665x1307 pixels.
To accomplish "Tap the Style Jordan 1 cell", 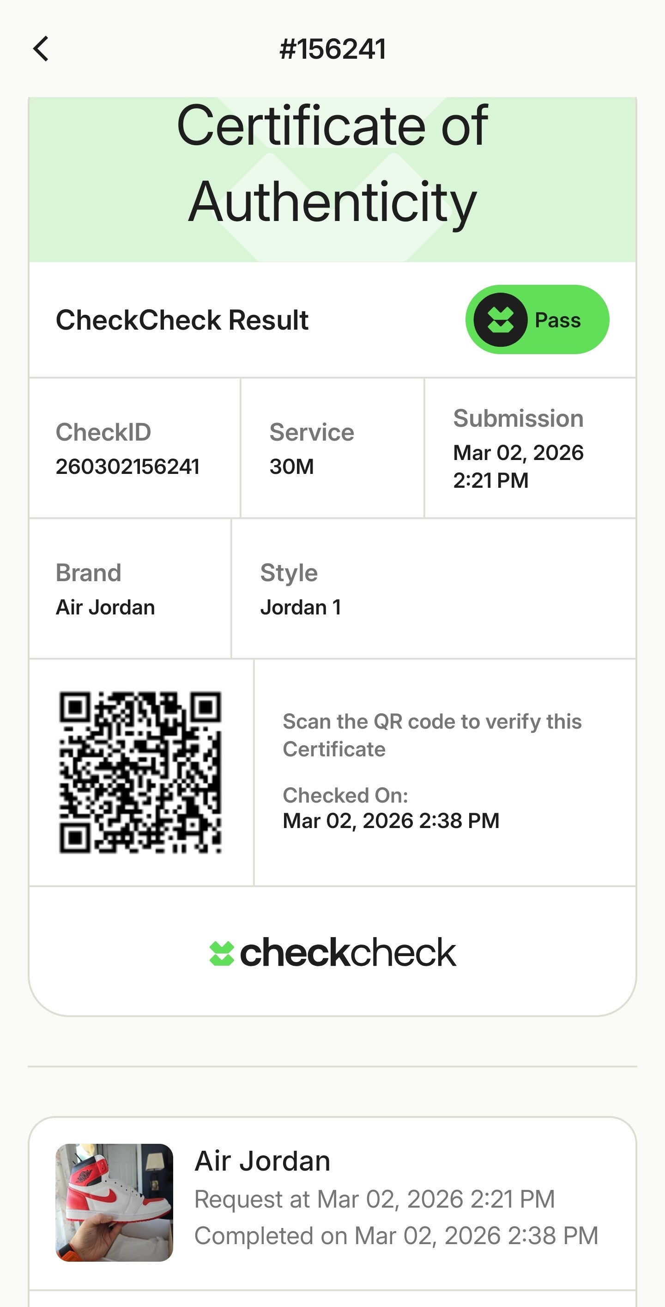I will 433,589.
